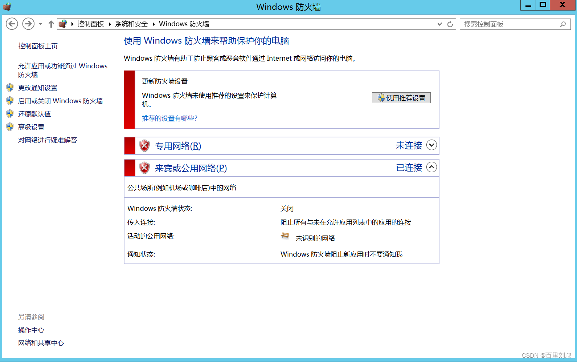The height and width of the screenshot is (362, 577).
Task: Click the Back navigation arrow
Action: click(x=12, y=24)
